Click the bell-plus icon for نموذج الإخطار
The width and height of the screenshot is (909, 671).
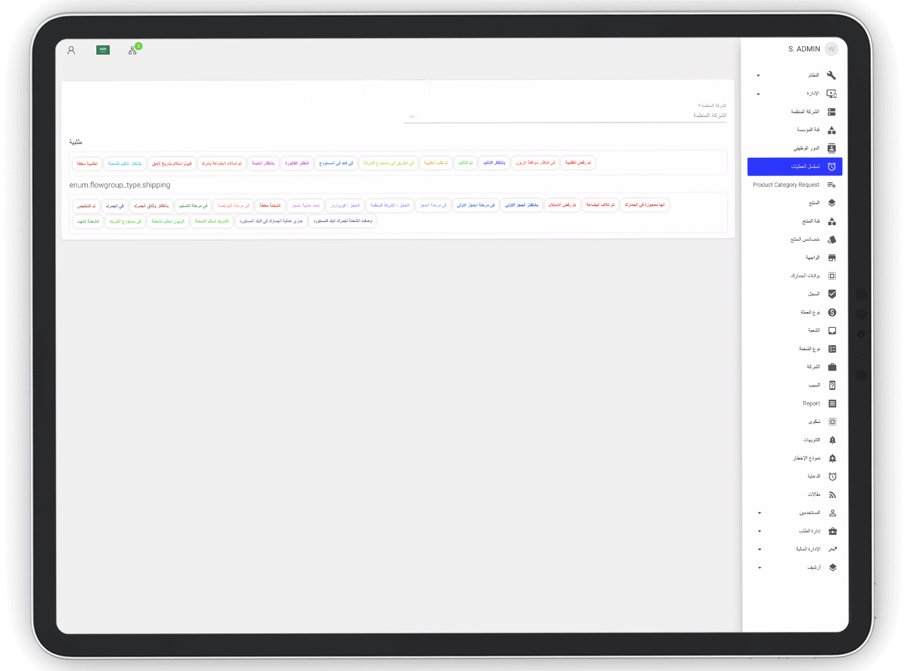tap(833, 458)
